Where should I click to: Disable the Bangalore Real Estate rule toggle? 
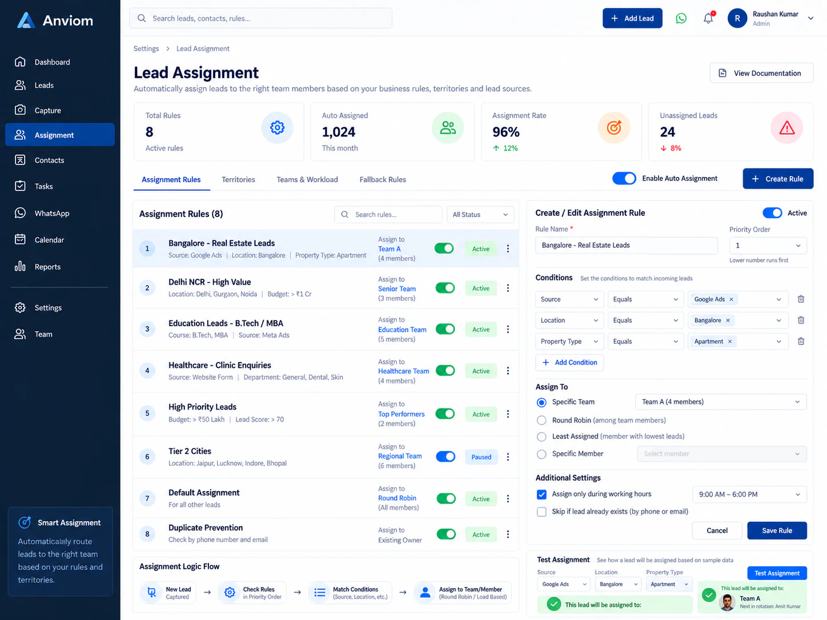[444, 248]
